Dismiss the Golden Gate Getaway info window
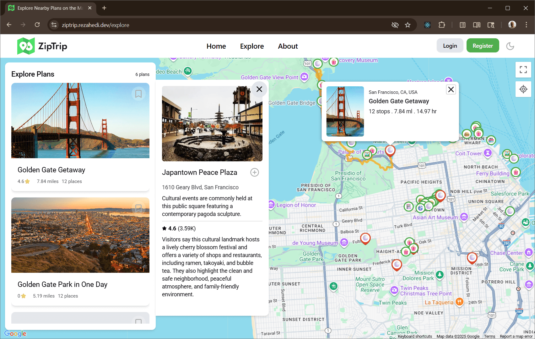 (451, 89)
